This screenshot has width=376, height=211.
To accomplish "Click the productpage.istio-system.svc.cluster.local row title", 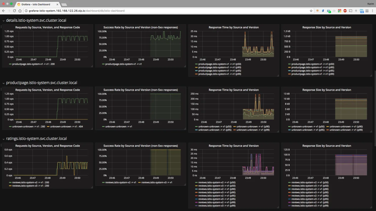I will tap(42, 83).
